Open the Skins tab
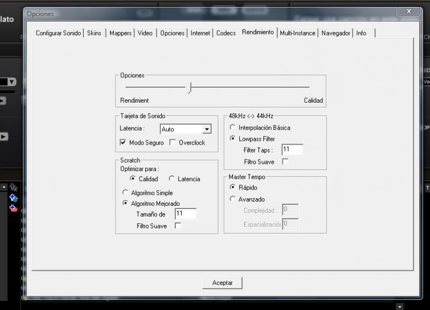 [94, 33]
